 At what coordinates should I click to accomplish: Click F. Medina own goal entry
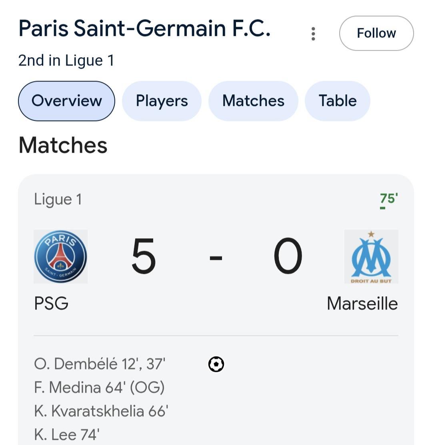(99, 387)
